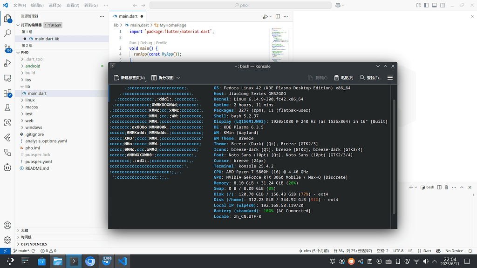Viewport: 477px width, 268px height.
Task: Open pubspec.yaml in the explorer
Action: tap(39, 161)
